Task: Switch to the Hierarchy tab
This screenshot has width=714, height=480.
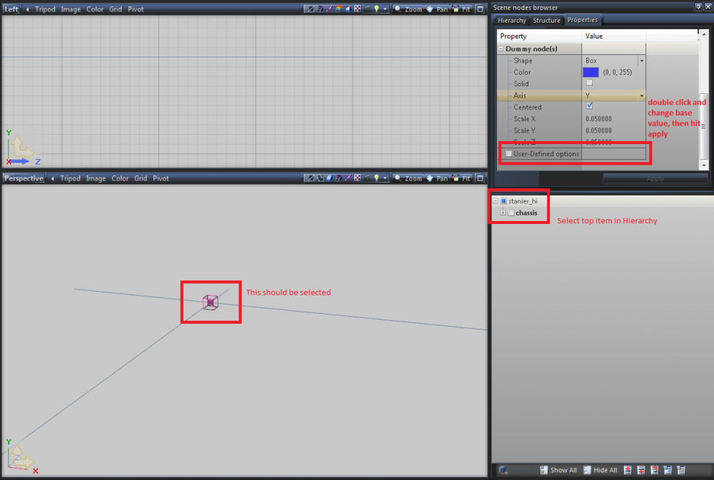Action: (511, 21)
